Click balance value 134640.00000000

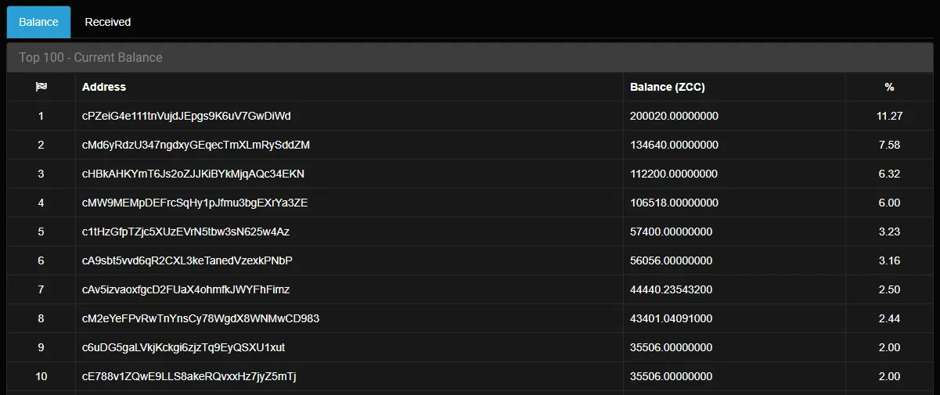pos(675,145)
